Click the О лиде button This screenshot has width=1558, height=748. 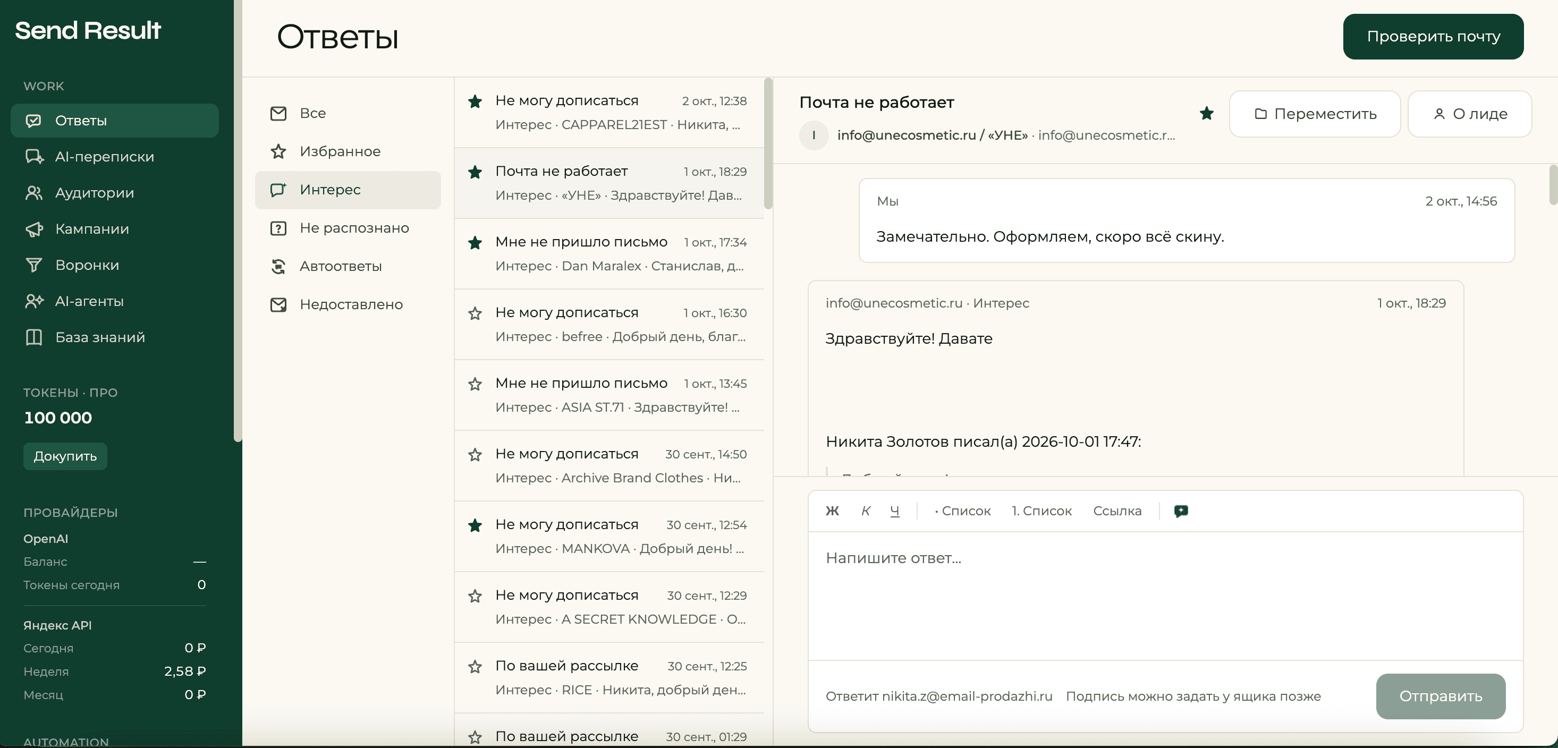[1470, 114]
